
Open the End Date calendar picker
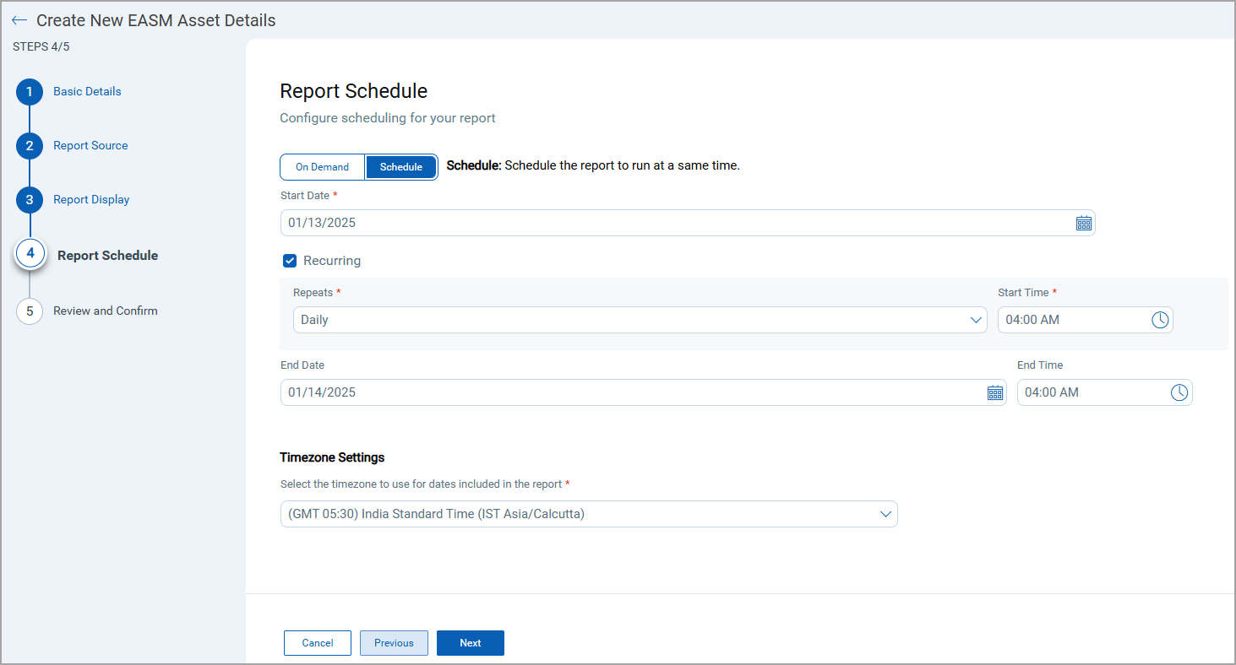click(994, 392)
